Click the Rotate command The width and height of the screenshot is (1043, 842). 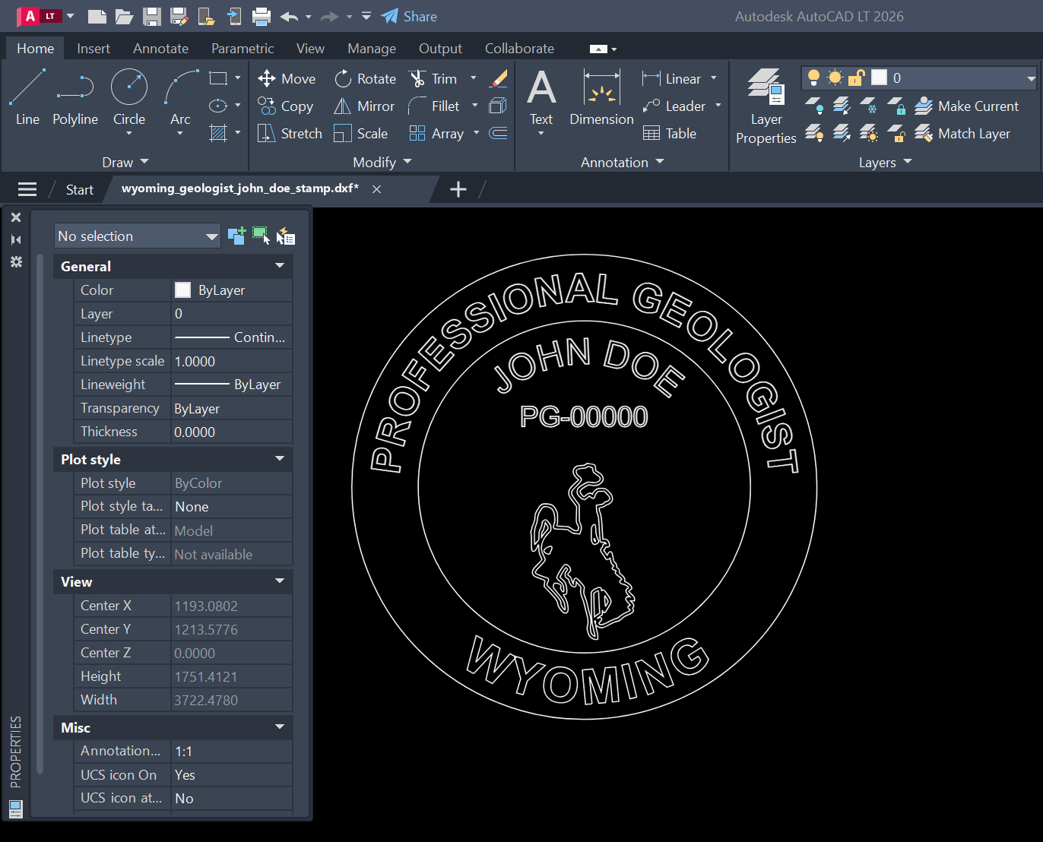[366, 78]
